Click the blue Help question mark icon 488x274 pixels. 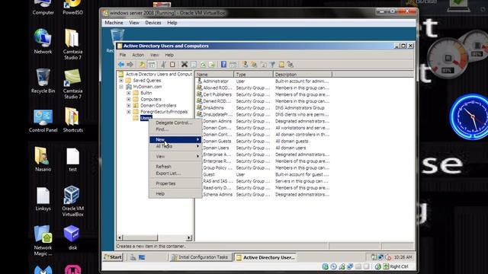pos(223,64)
